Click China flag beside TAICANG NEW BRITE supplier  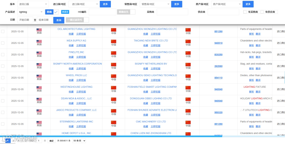click(113, 41)
